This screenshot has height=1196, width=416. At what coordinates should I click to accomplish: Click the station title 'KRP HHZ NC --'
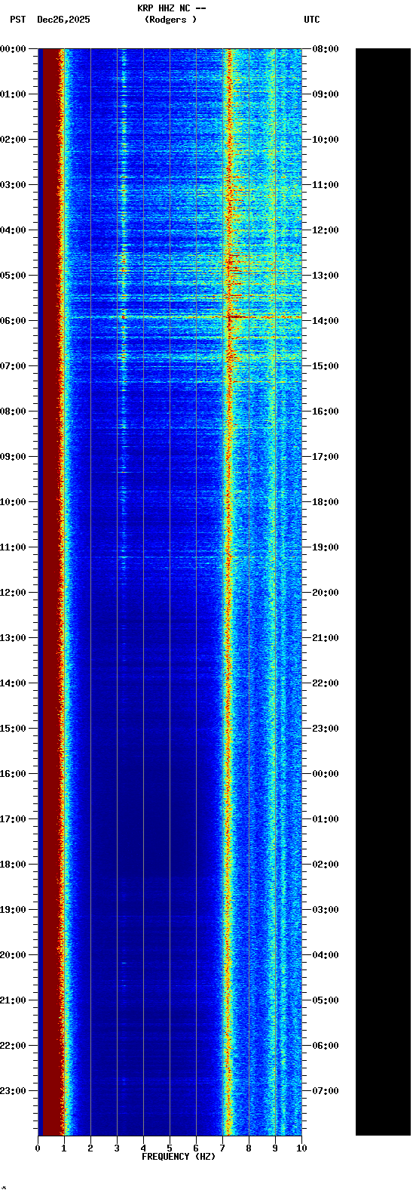coord(172,8)
